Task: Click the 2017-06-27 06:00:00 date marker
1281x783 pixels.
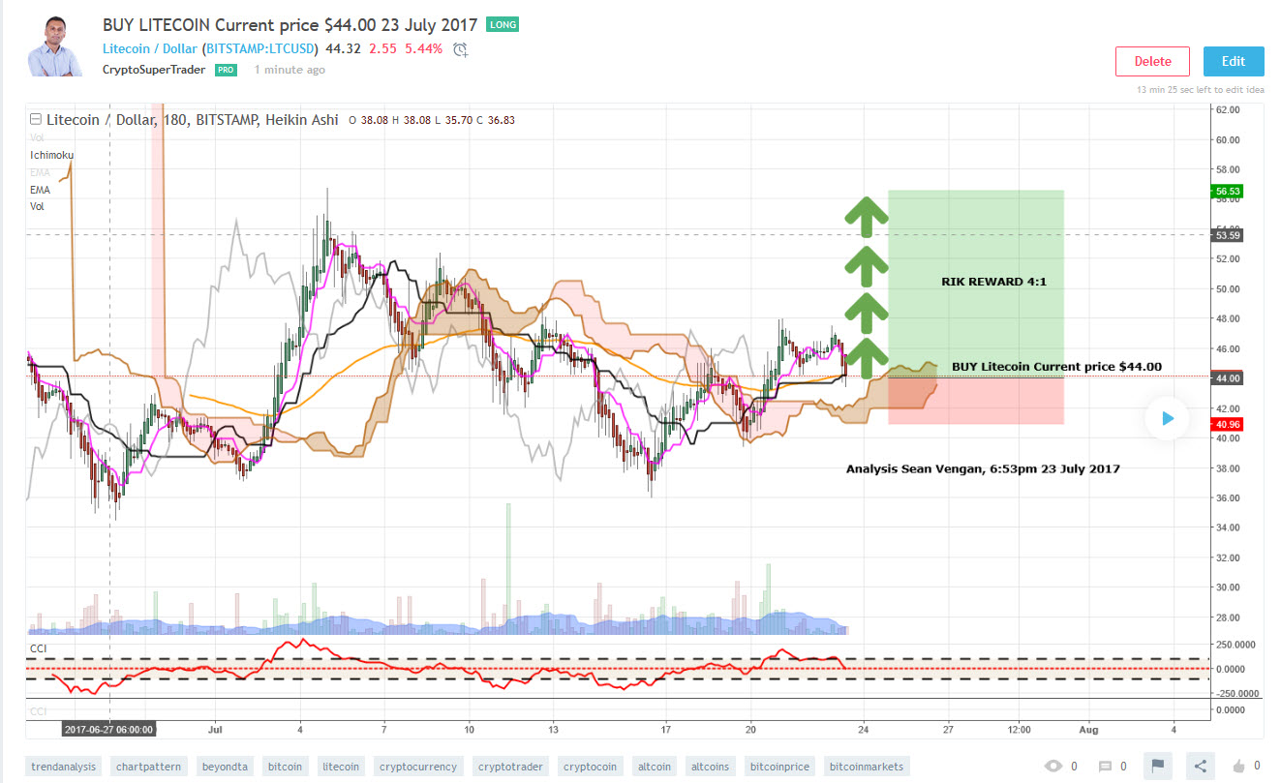Action: point(108,729)
